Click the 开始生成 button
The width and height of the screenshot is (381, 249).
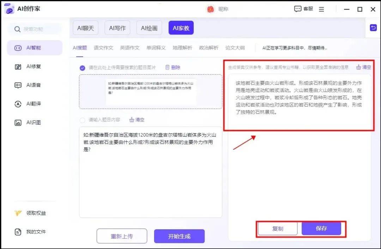tap(179, 236)
